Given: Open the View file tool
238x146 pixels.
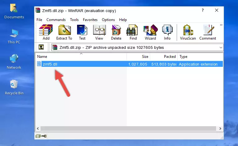Looking at the screenshot, I should coord(99,32).
